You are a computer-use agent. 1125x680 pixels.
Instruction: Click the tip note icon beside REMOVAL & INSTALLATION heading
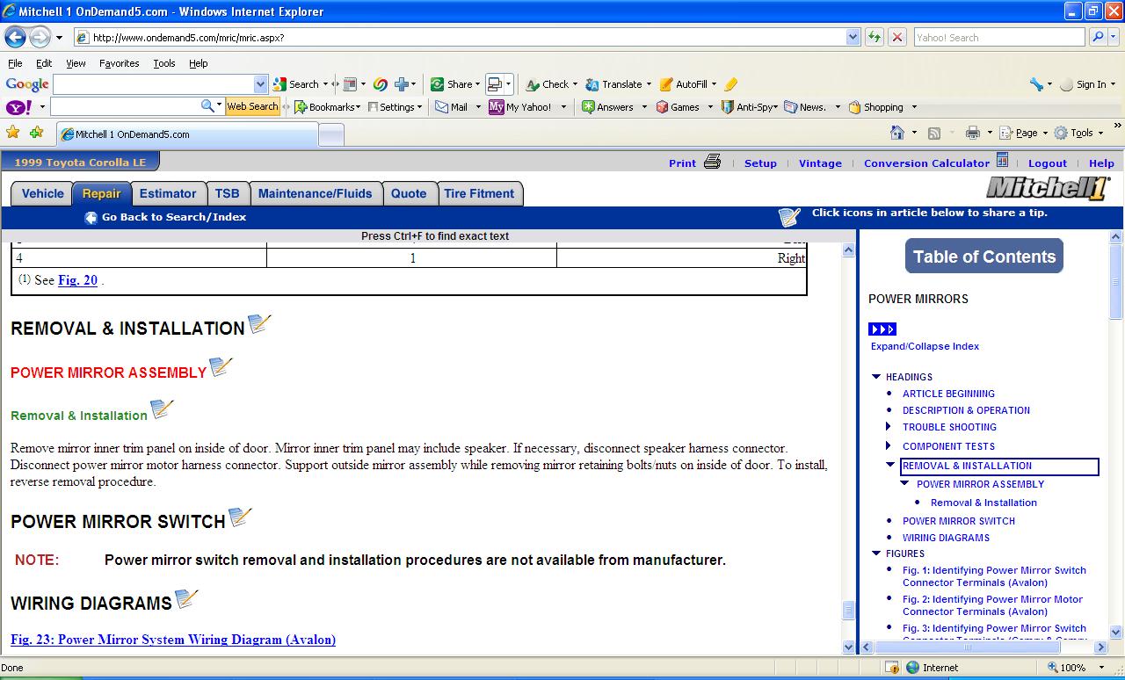pyautogui.click(x=259, y=324)
